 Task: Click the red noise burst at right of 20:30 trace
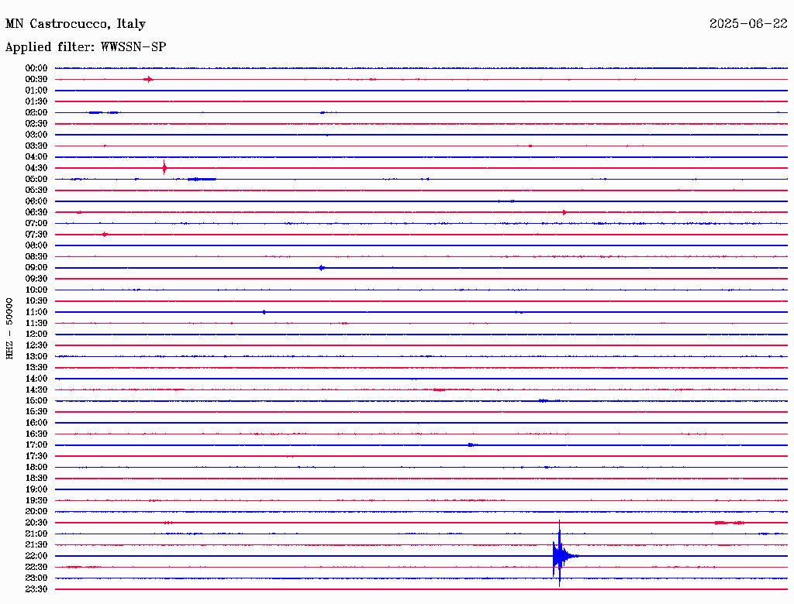click(x=729, y=523)
